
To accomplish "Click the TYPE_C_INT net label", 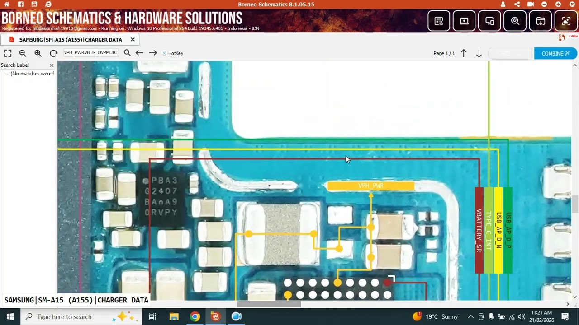I will 489,230.
